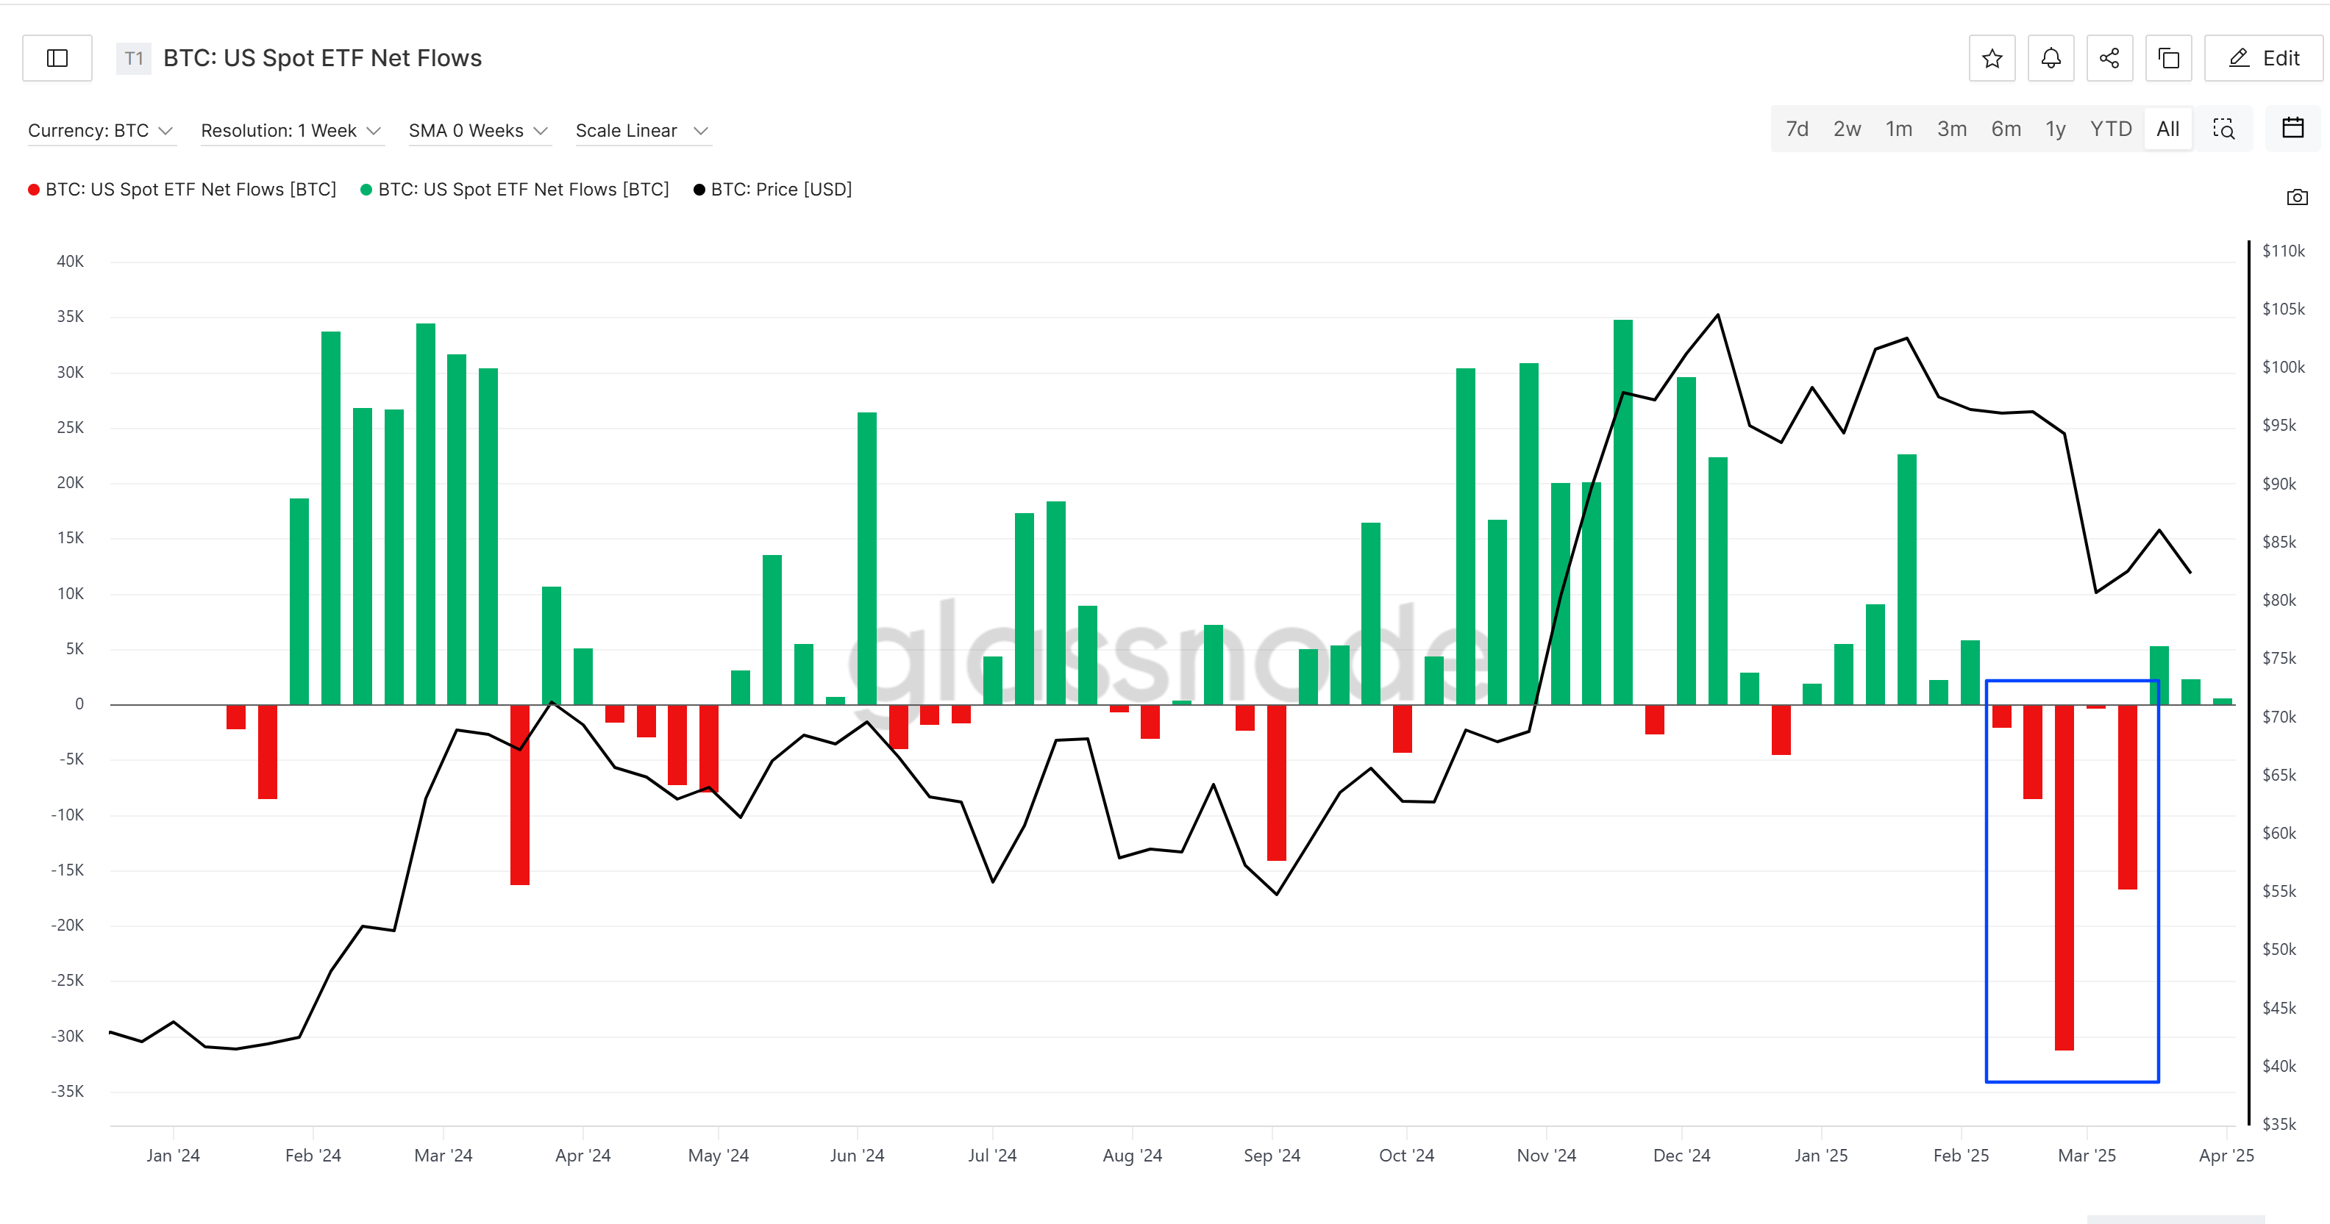Click the camera screenshot icon
Viewport: 2330px width, 1224px height.
click(2296, 197)
